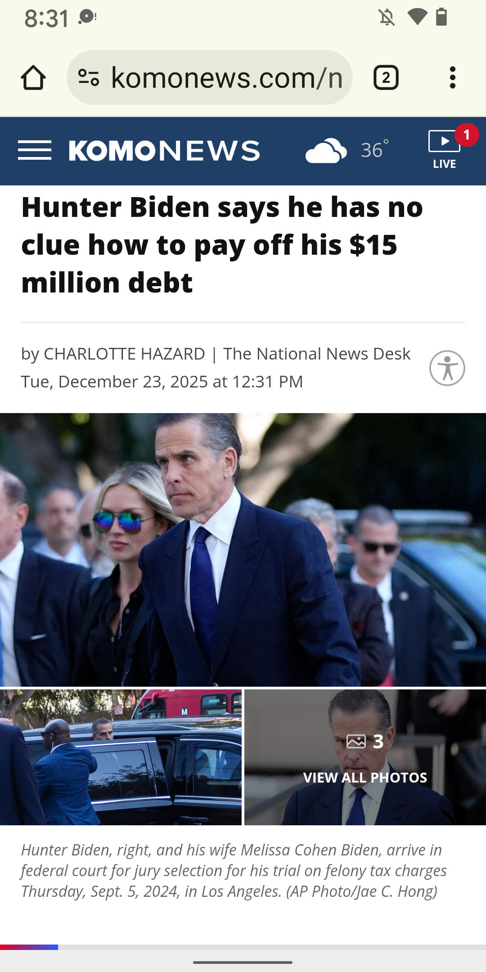Tap VIEW ALL PHOTOS

point(365,778)
